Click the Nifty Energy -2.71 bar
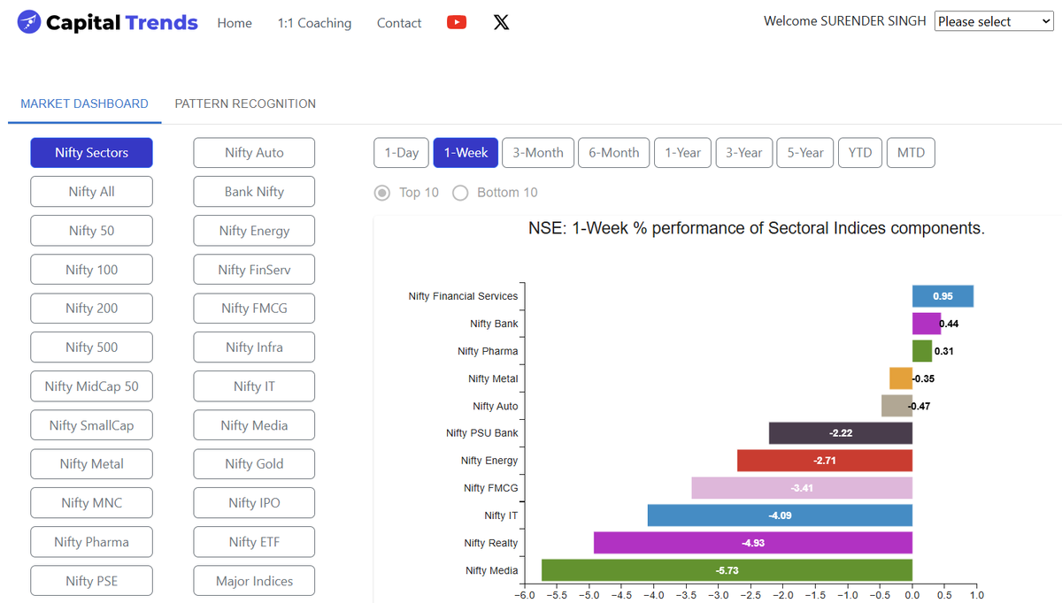 click(x=825, y=461)
